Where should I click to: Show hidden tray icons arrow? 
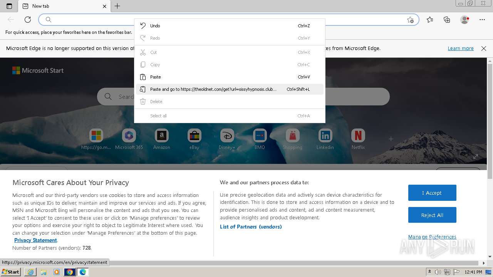(430, 272)
